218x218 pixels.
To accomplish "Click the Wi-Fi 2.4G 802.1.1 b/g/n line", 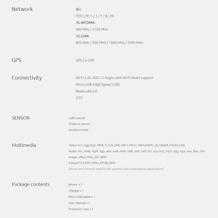I will [114, 78].
